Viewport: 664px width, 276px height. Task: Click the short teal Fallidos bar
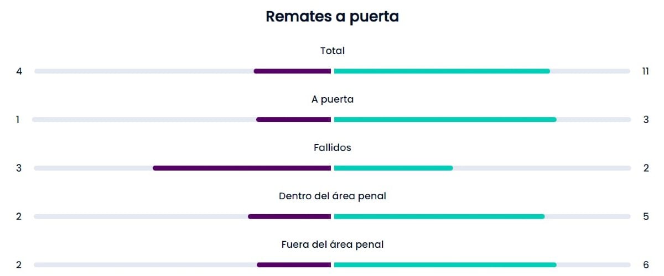click(x=393, y=168)
